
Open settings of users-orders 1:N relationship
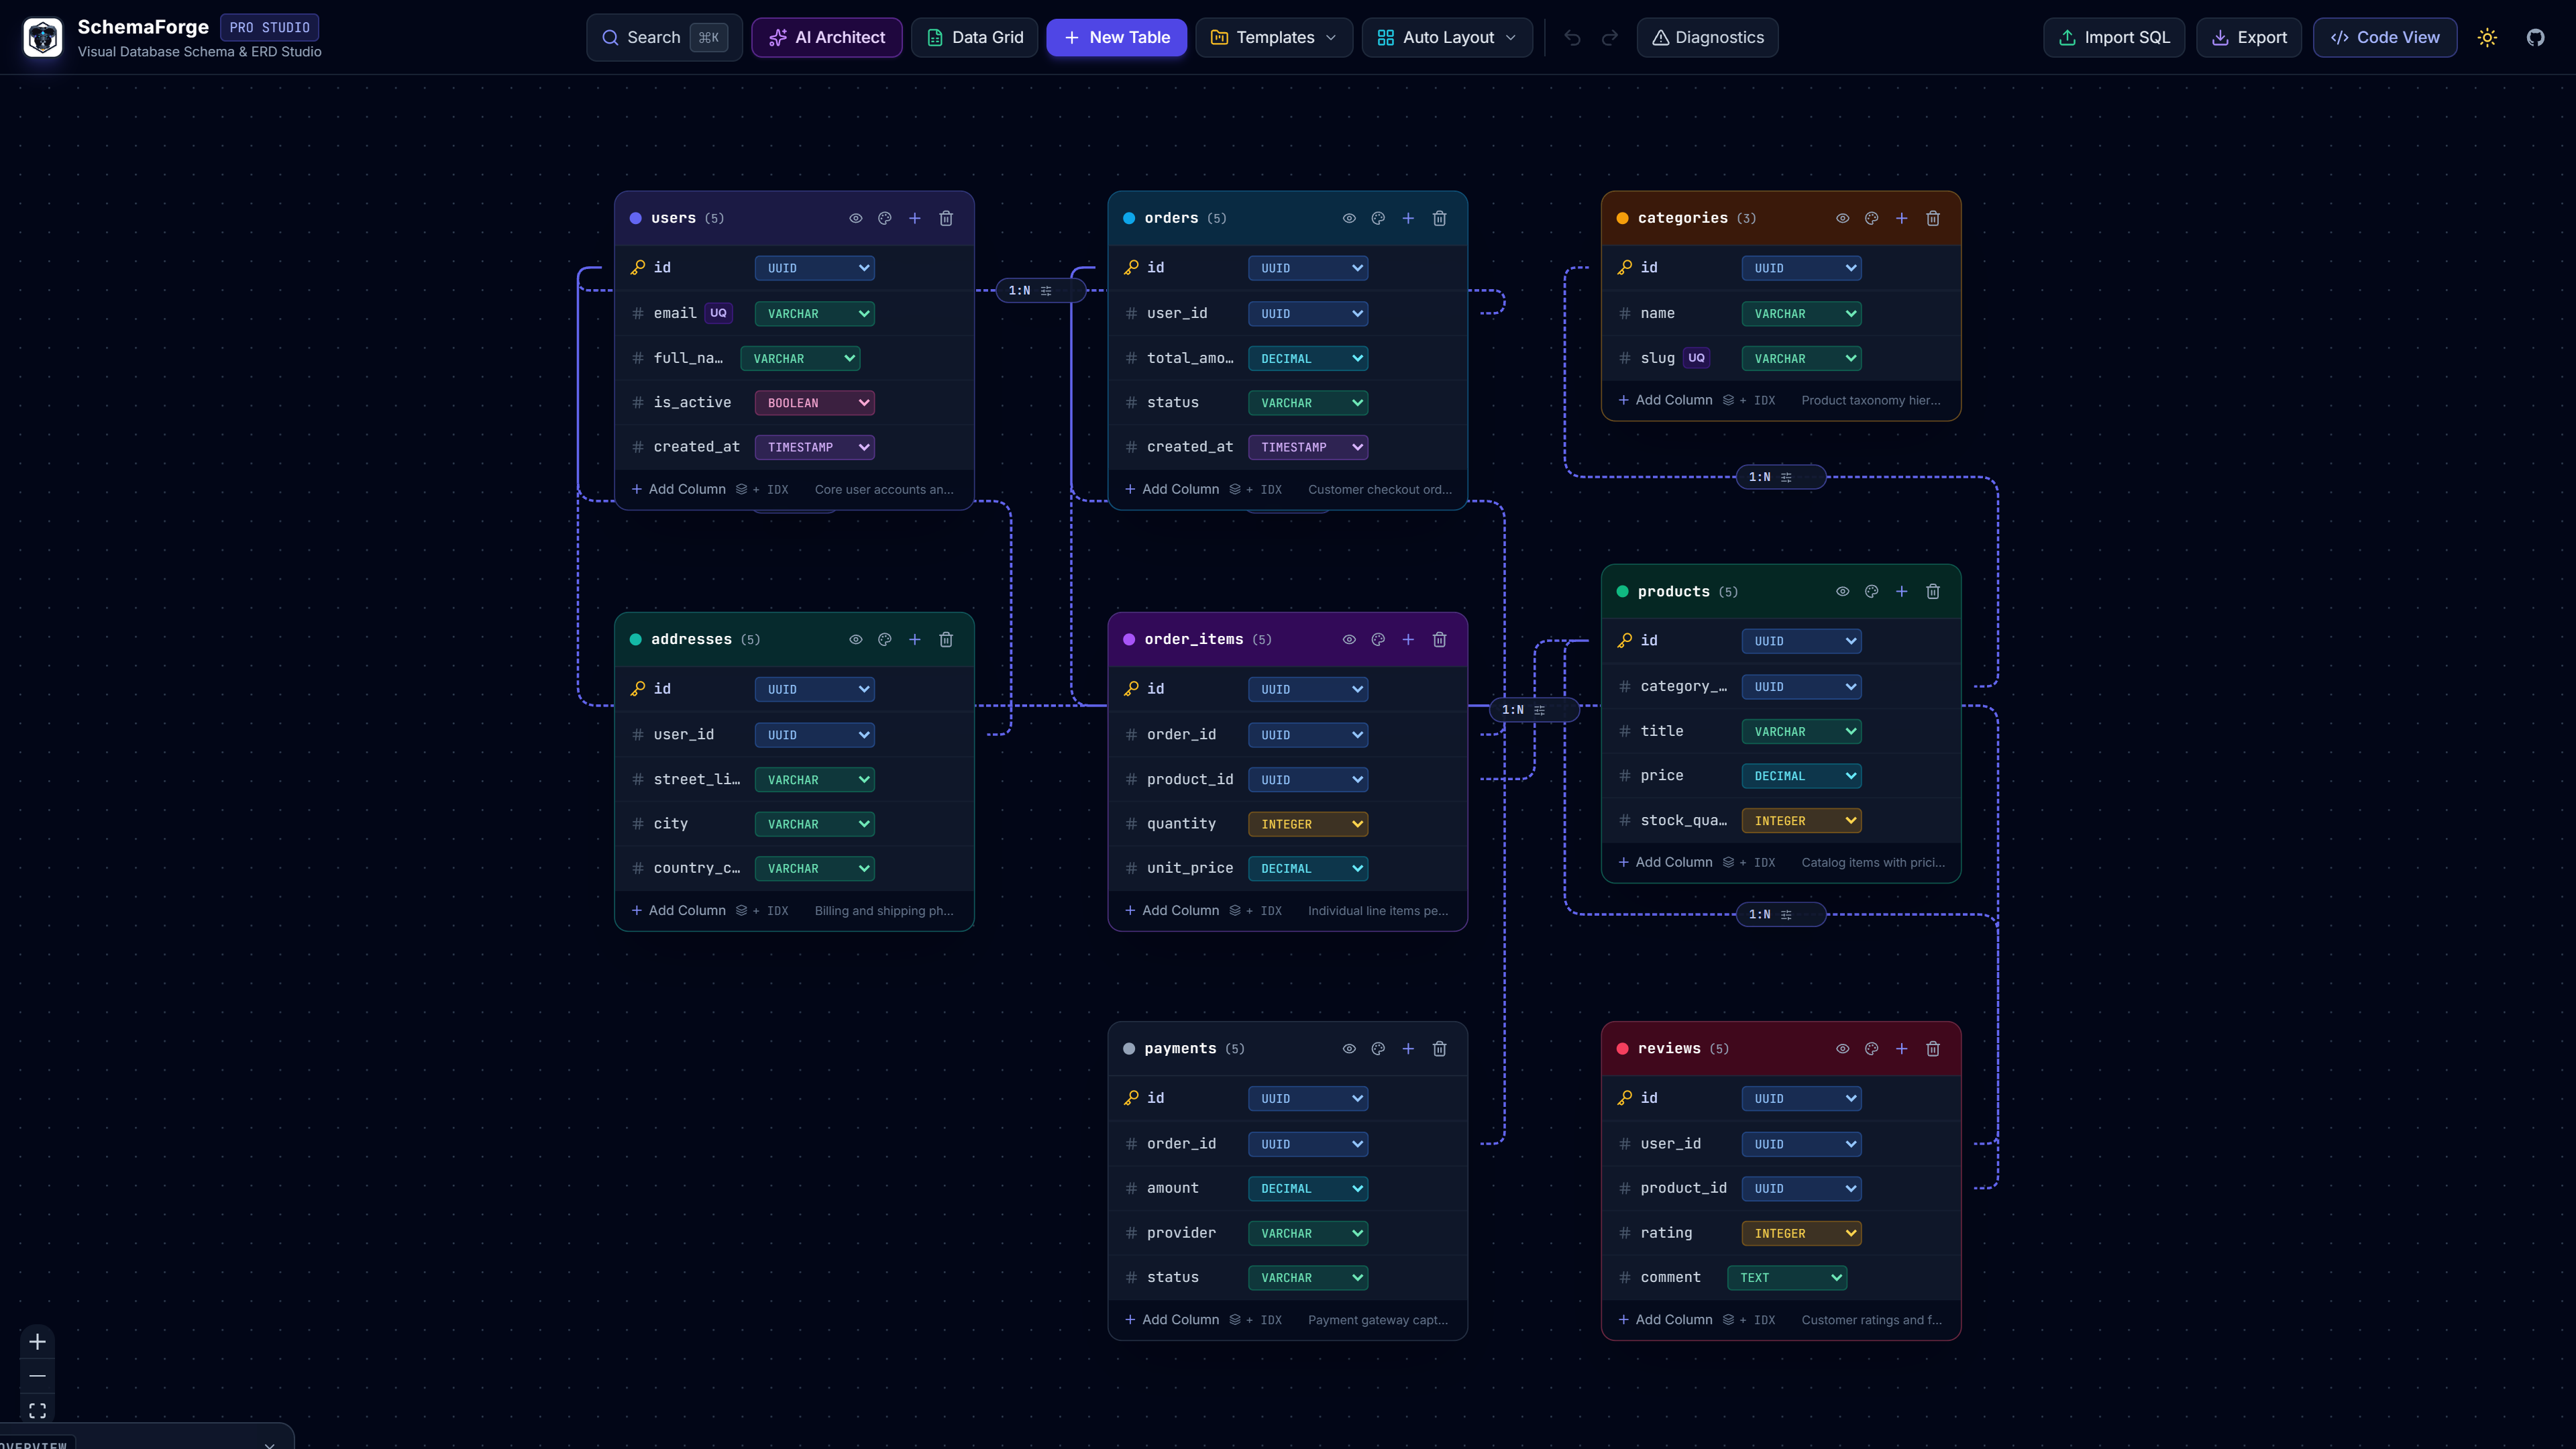coord(1046,291)
